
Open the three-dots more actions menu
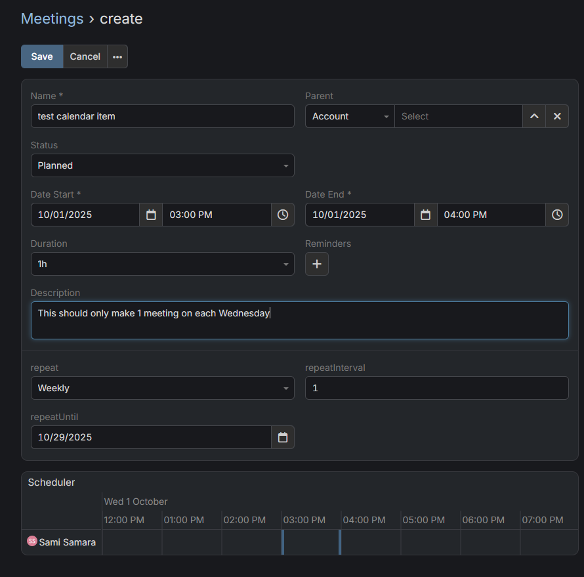pyautogui.click(x=117, y=56)
